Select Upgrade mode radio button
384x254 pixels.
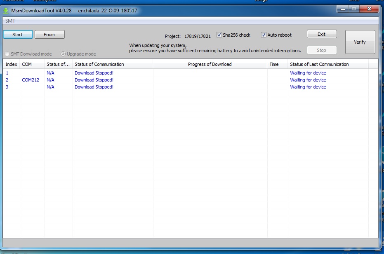tap(63, 54)
